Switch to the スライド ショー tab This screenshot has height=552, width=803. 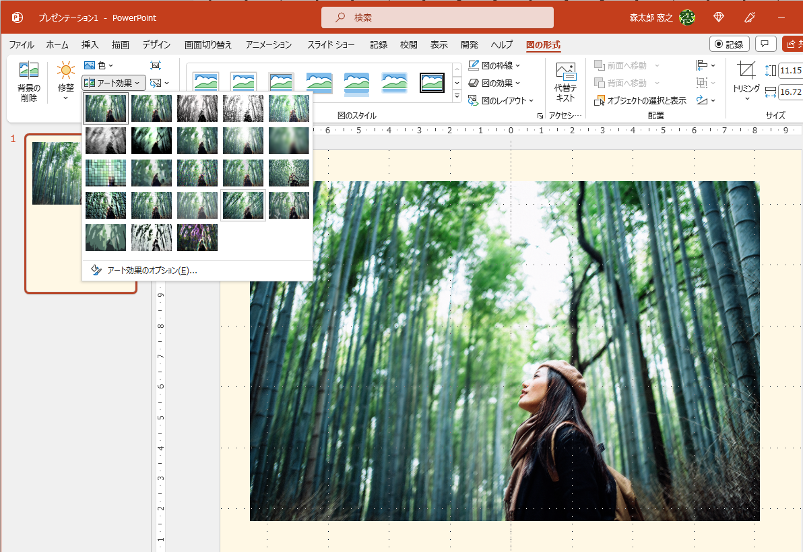coord(331,44)
